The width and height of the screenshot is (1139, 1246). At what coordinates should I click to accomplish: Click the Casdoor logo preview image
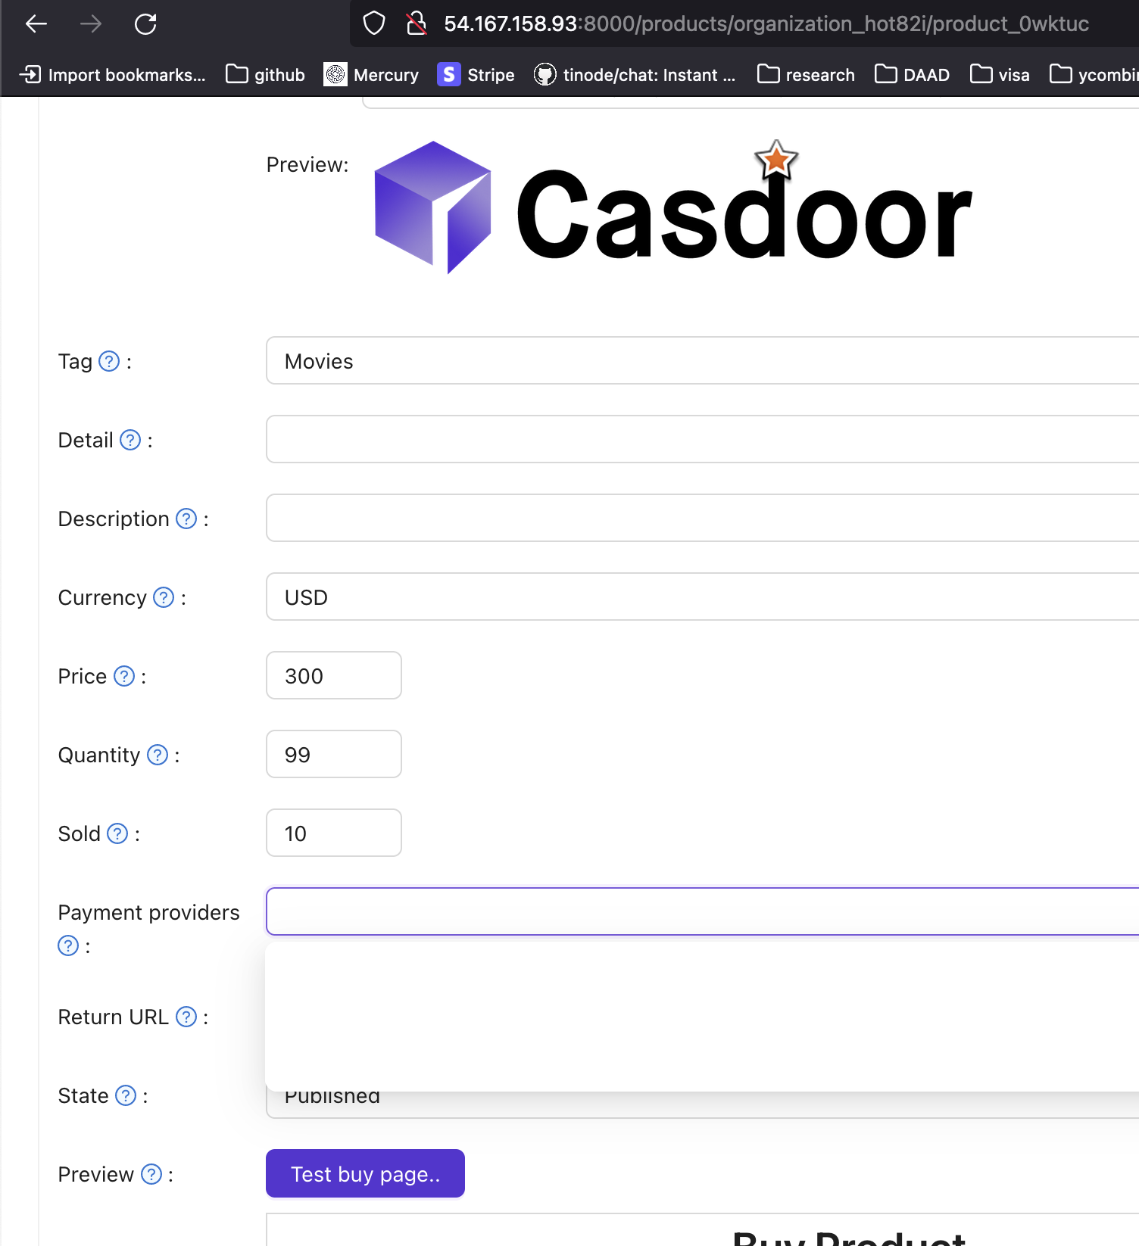(673, 207)
